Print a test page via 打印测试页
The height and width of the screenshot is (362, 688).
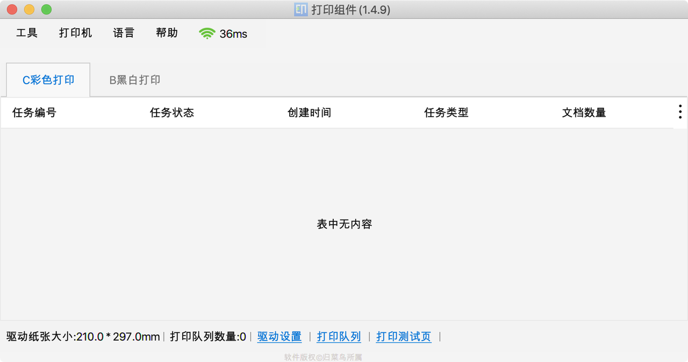point(403,336)
